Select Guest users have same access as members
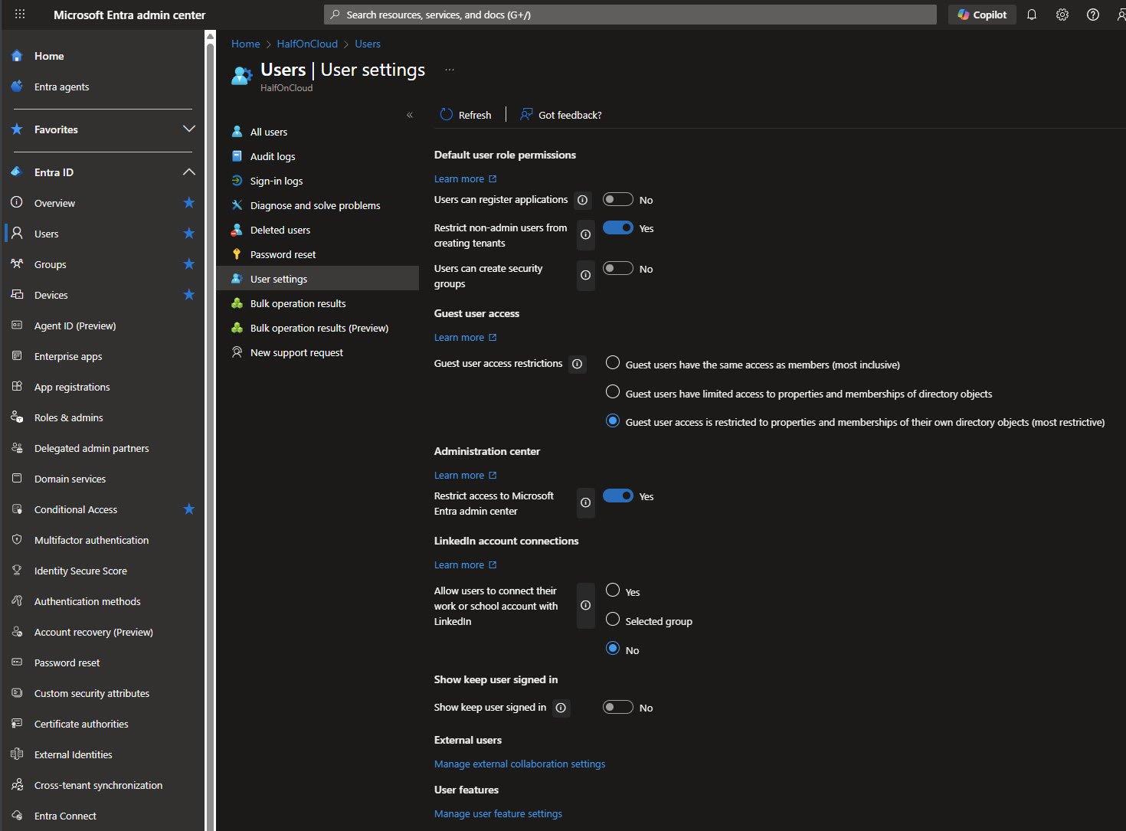Image resolution: width=1126 pixels, height=831 pixels. 613,363
